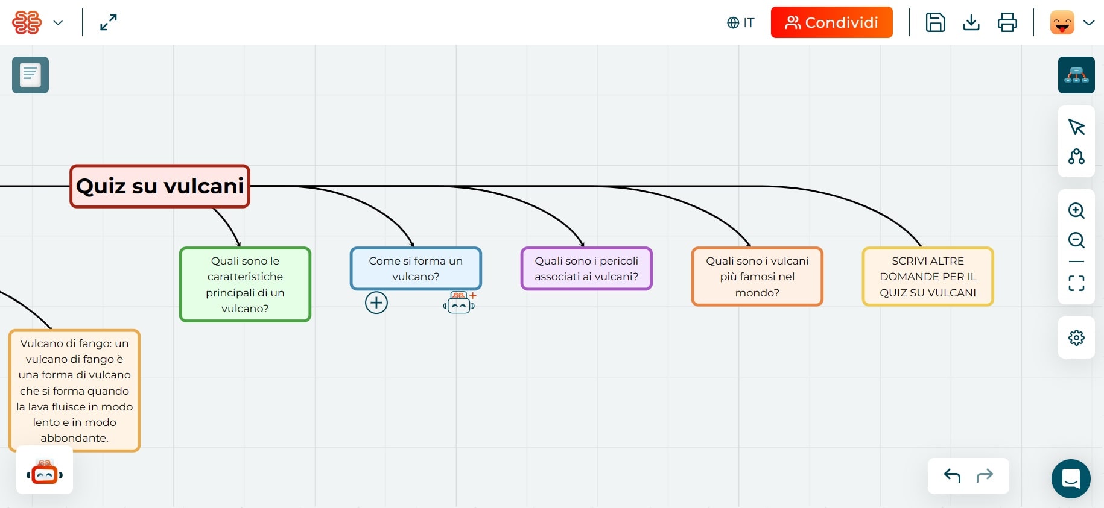Zoom out of the canvas
The height and width of the screenshot is (508, 1104).
(1076, 240)
